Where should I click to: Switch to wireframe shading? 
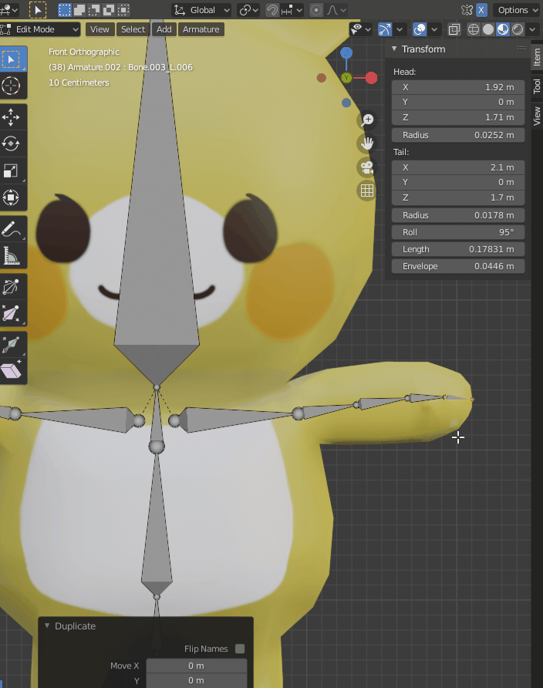coord(474,29)
